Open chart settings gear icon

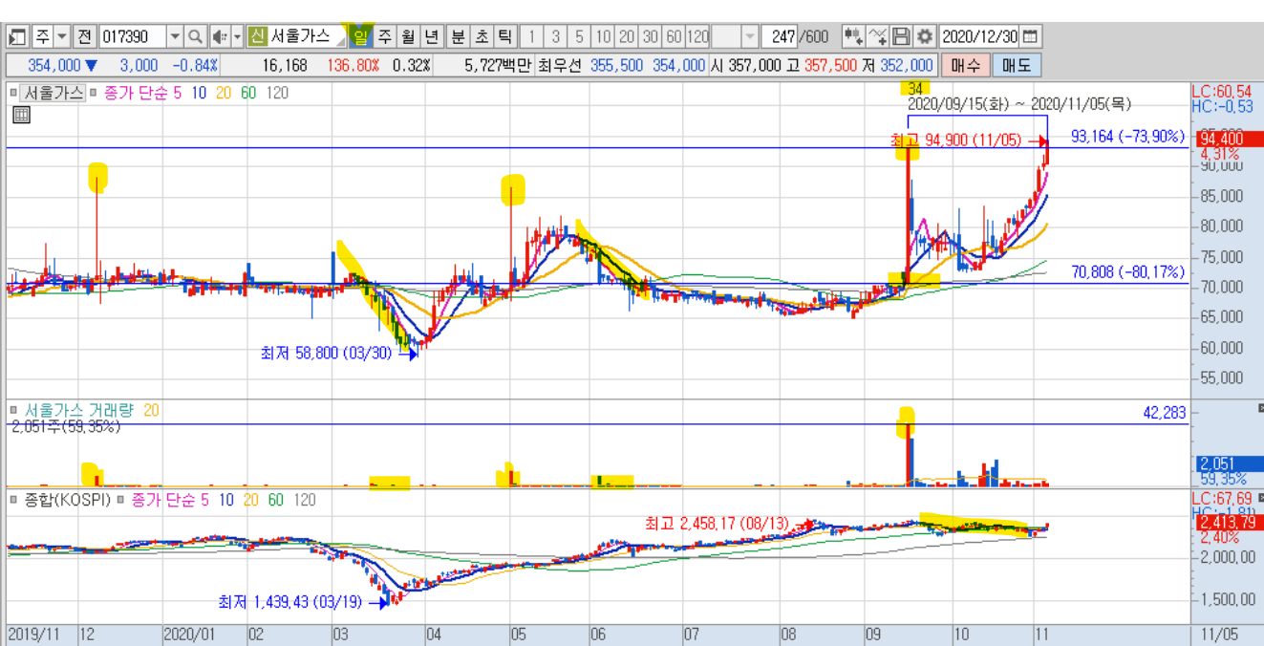(x=924, y=36)
